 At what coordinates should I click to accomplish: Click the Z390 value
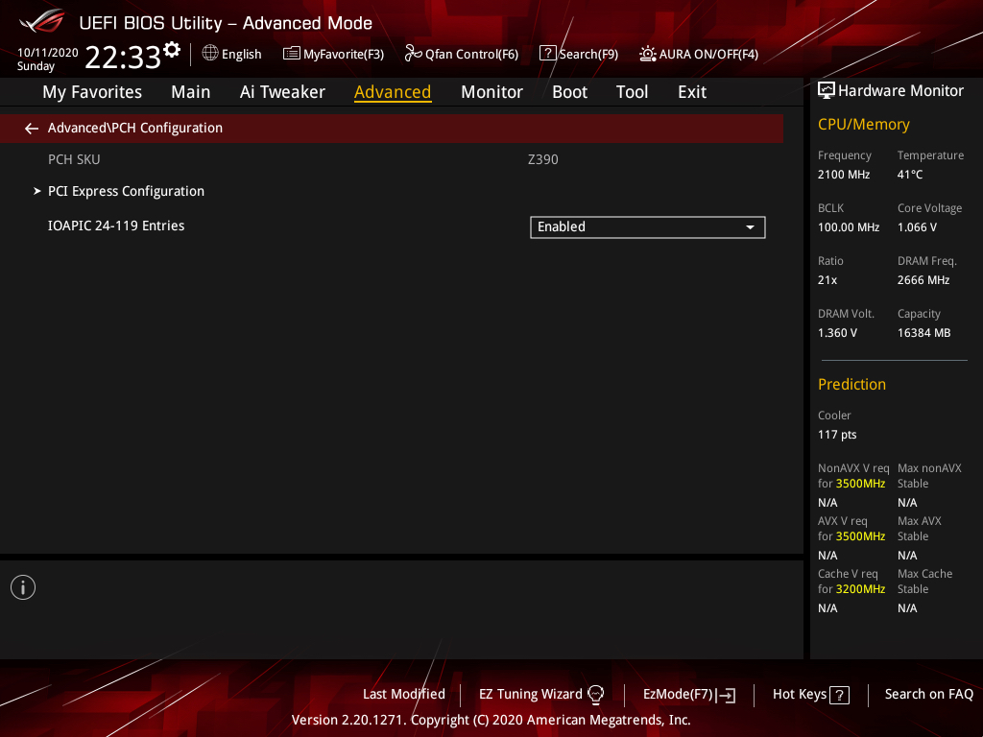[x=543, y=159]
